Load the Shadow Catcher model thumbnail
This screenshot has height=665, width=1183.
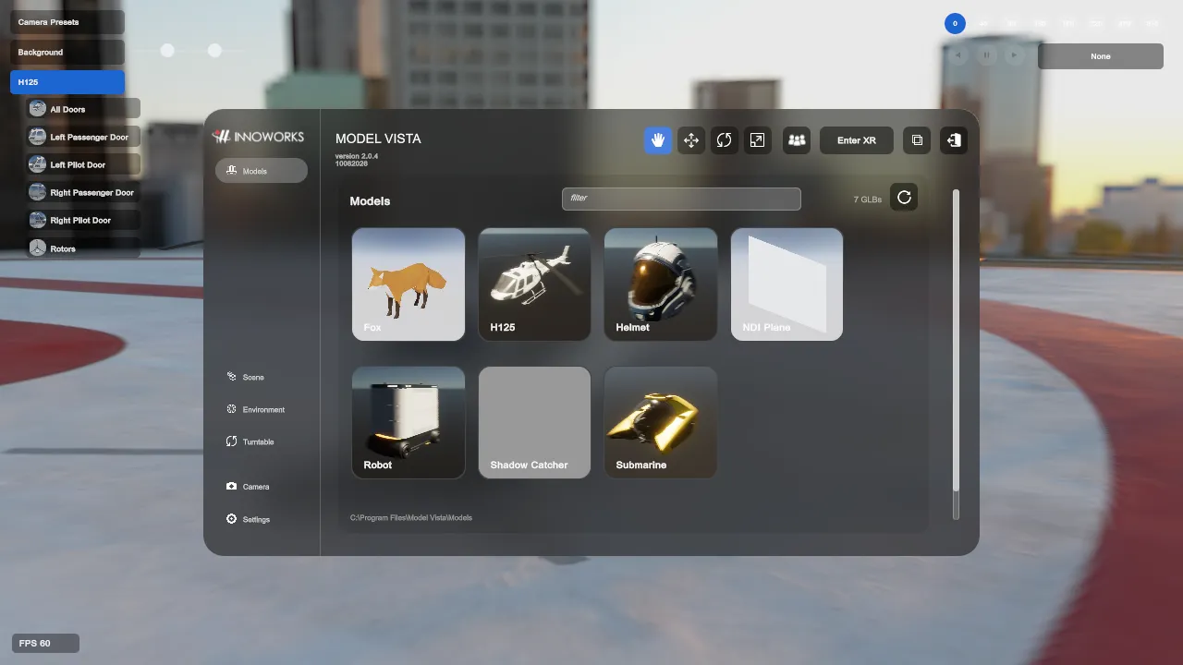coord(534,422)
